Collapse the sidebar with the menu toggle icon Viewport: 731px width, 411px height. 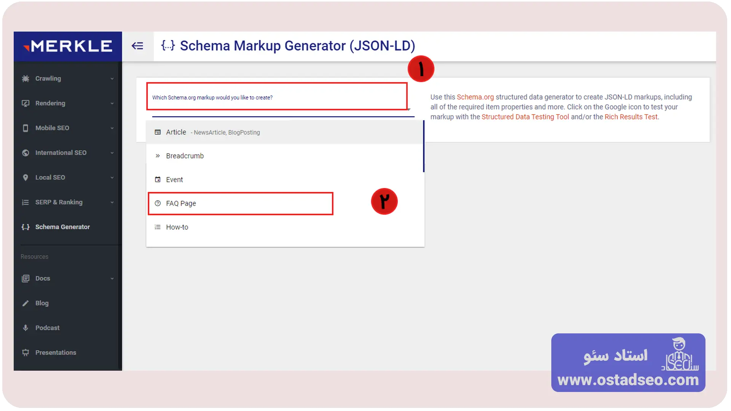[137, 46]
